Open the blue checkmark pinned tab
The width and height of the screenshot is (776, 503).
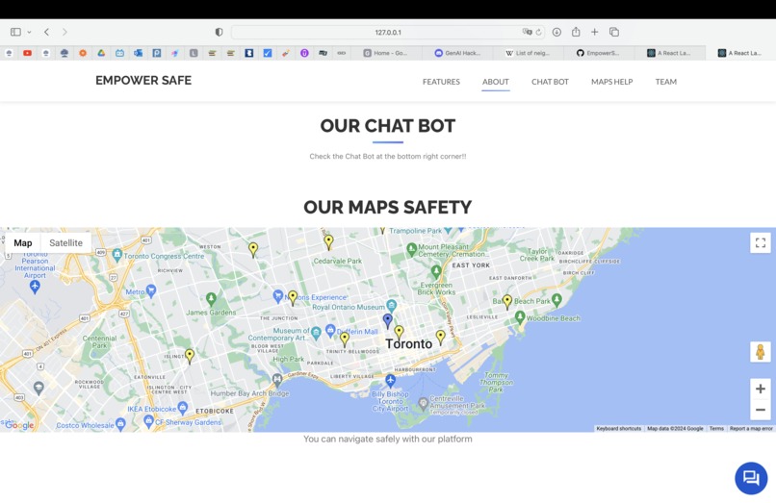pyautogui.click(x=268, y=53)
